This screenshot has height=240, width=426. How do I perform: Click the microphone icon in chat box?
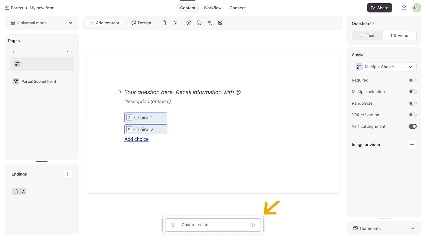tap(173, 225)
